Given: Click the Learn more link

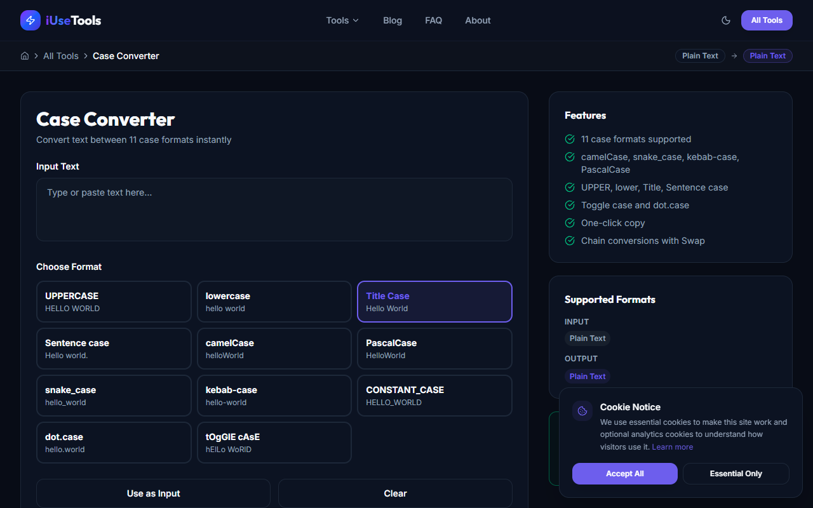Looking at the screenshot, I should tap(672, 446).
